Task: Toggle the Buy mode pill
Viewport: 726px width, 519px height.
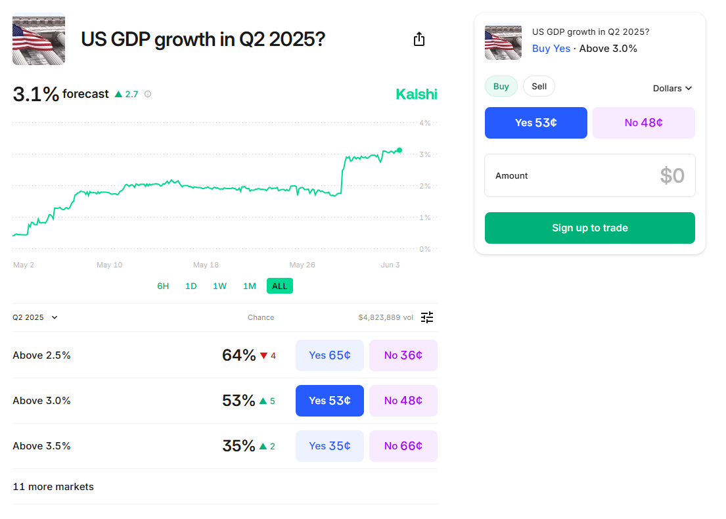Action: tap(501, 86)
